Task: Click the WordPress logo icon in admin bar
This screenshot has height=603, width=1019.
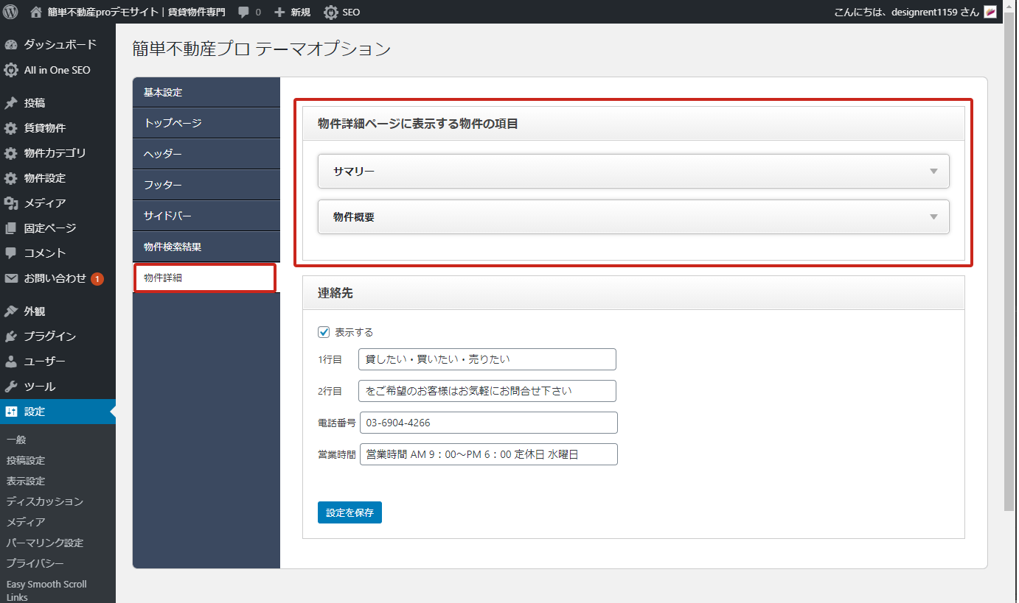Action: coord(10,12)
